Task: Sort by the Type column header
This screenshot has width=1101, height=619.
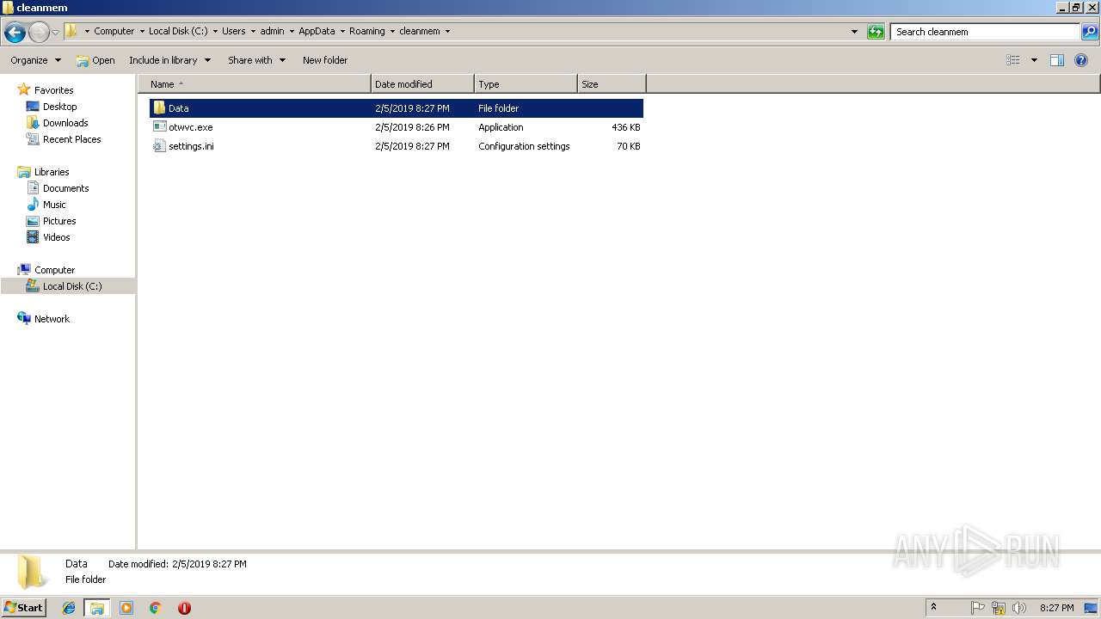Action: click(526, 84)
